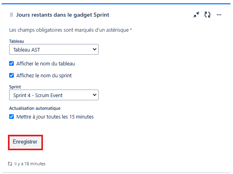Click the 'Il y a 18 minutes' timestamp
This screenshot has height=174, width=233.
(30, 164)
